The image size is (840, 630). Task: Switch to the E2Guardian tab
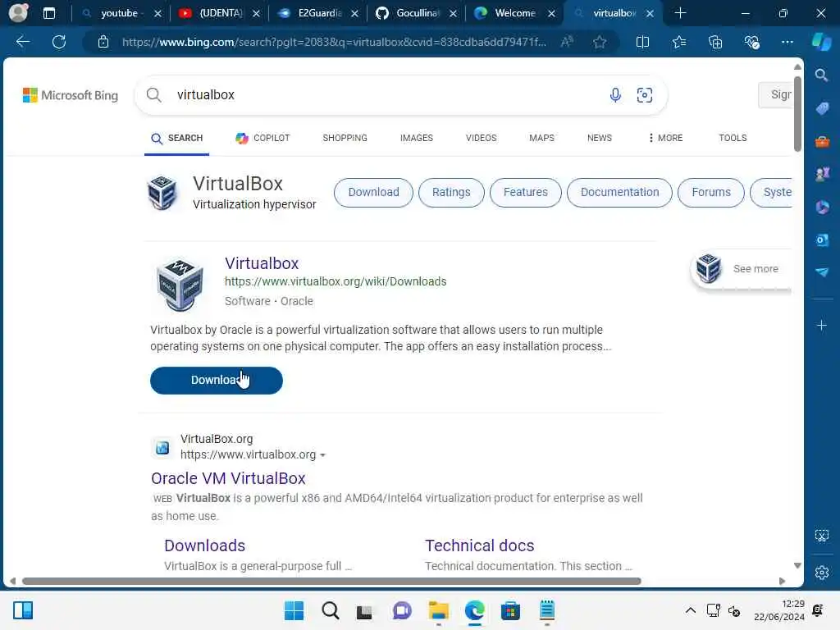[319, 13]
